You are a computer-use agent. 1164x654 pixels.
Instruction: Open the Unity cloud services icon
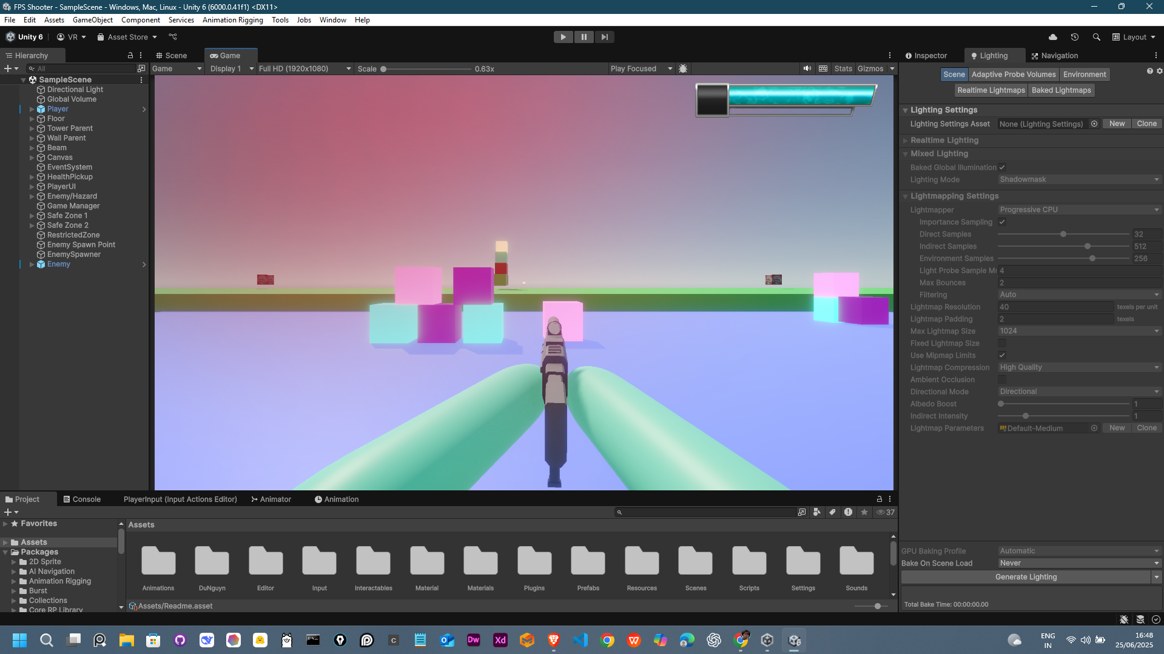1053,37
